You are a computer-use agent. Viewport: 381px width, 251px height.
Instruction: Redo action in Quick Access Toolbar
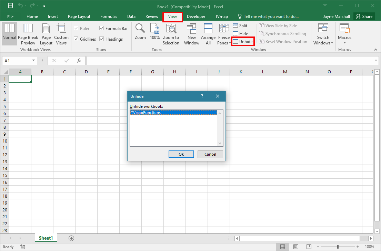tap(32, 6)
